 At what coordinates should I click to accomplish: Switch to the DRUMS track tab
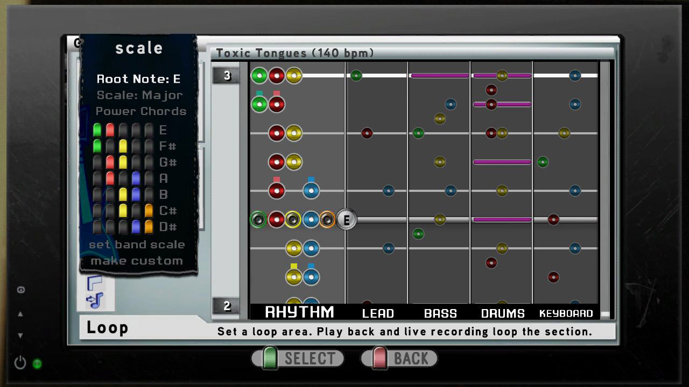coord(503,313)
